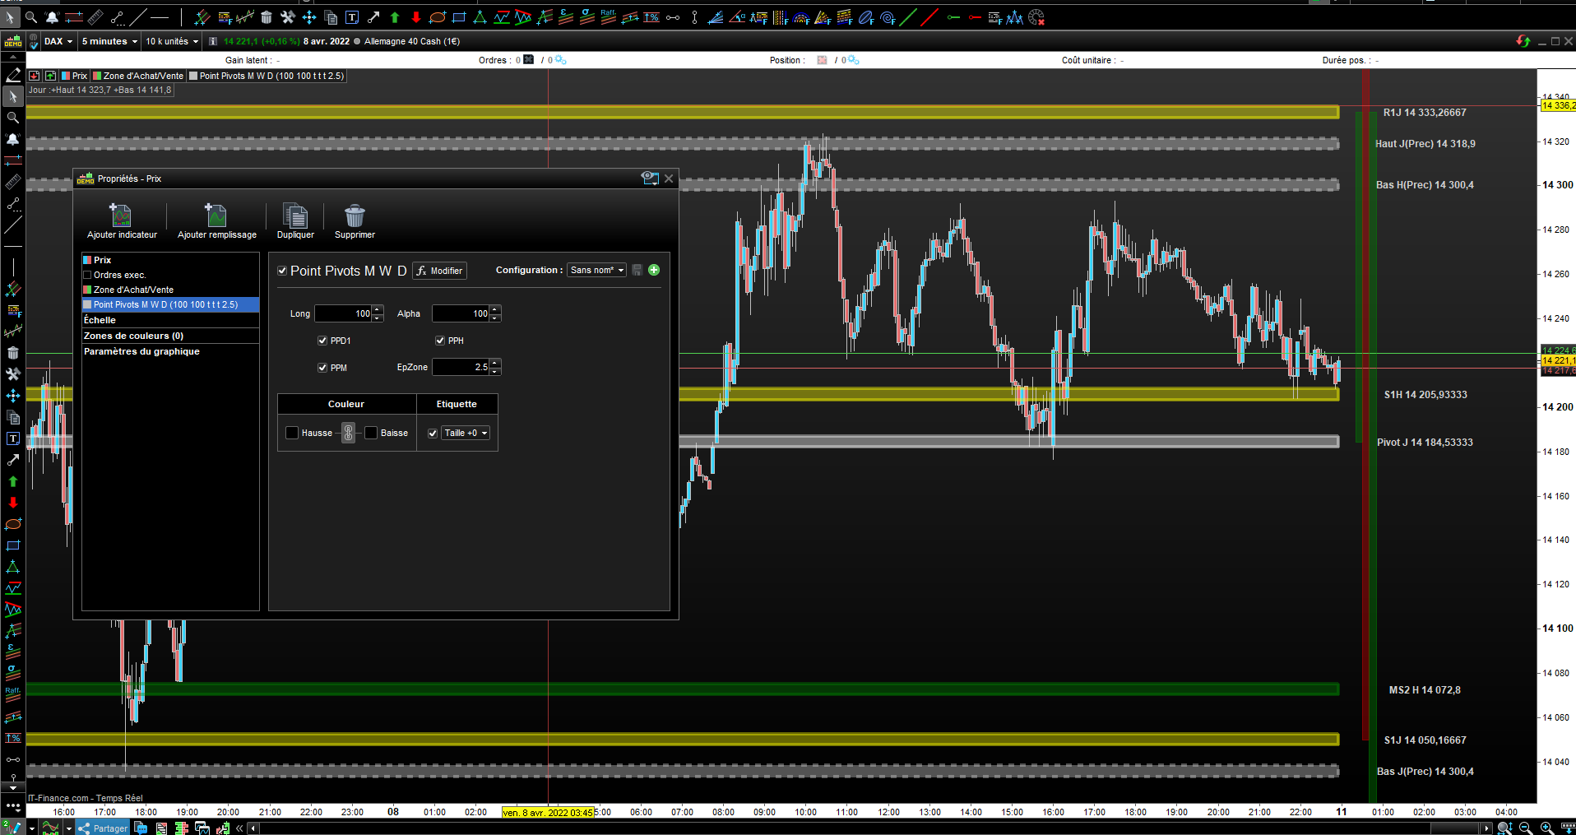Screen dimensions: 1576x835
Task: Expand the three-dots more tools menu on left sidebar
Action: [13, 806]
